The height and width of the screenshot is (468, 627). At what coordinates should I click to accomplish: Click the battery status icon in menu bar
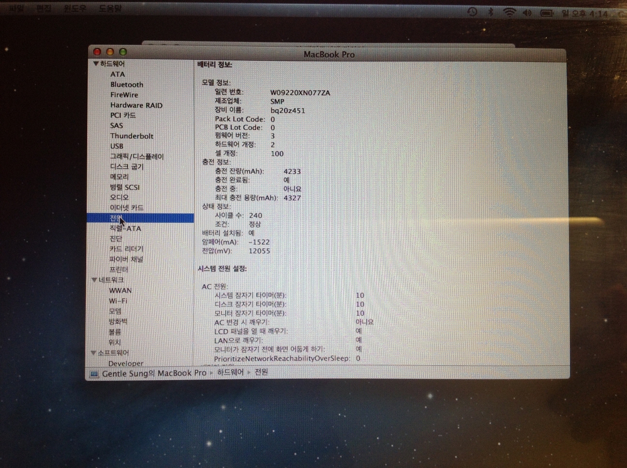pyautogui.click(x=547, y=13)
